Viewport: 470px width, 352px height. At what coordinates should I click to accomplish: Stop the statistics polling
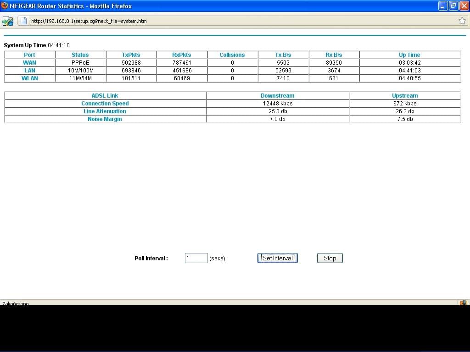pyautogui.click(x=330, y=258)
